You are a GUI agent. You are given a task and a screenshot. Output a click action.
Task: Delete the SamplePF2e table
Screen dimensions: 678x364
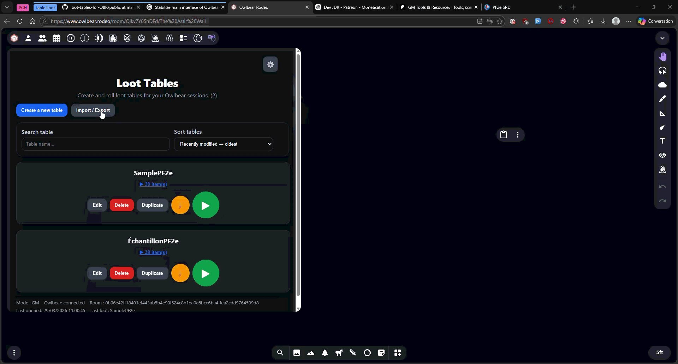pos(121,205)
